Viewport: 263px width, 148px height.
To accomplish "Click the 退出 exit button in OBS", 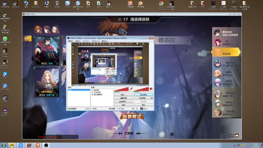I will (143, 105).
